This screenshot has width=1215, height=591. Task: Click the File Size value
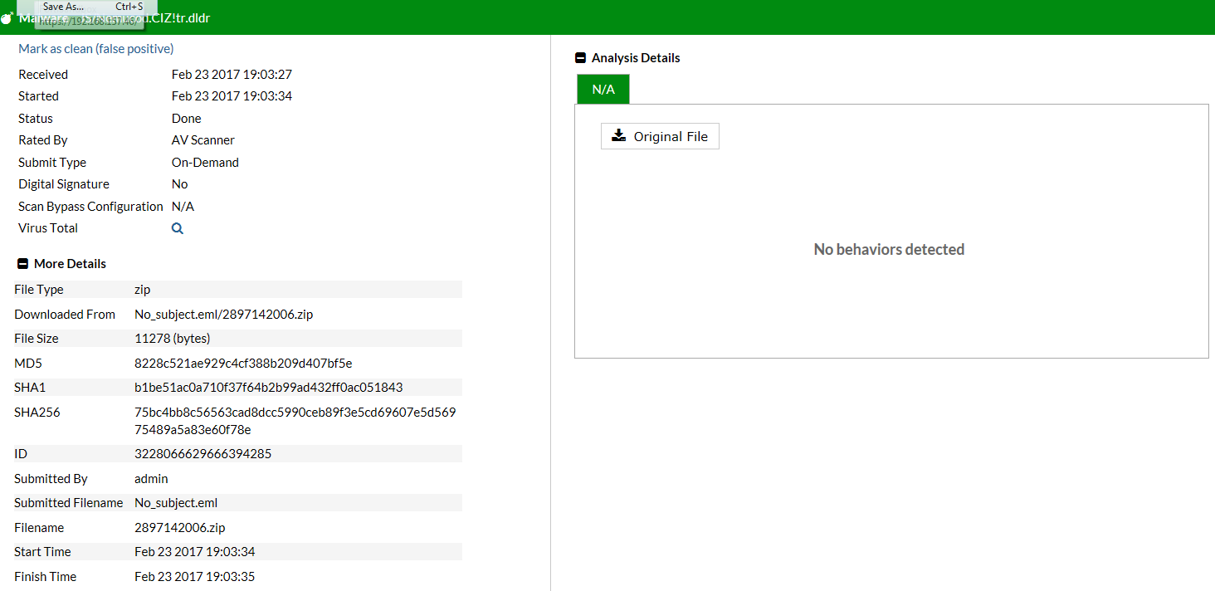click(x=172, y=339)
